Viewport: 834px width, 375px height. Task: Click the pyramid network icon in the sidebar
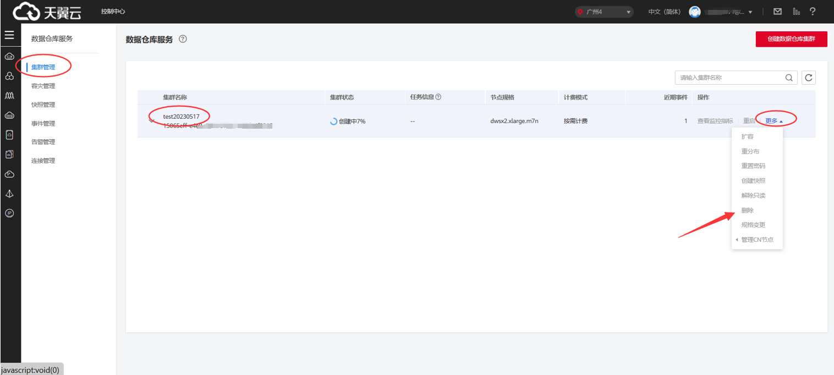click(9, 194)
